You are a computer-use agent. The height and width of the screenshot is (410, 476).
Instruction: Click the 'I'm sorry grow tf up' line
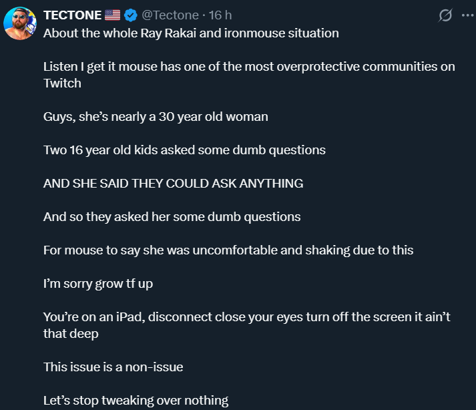pos(98,284)
